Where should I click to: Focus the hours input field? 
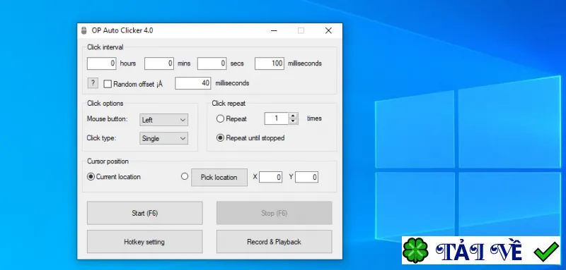[x=102, y=63]
